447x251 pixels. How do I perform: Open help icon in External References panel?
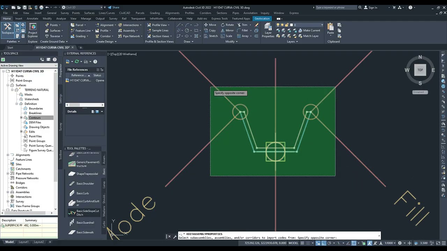(95, 61)
